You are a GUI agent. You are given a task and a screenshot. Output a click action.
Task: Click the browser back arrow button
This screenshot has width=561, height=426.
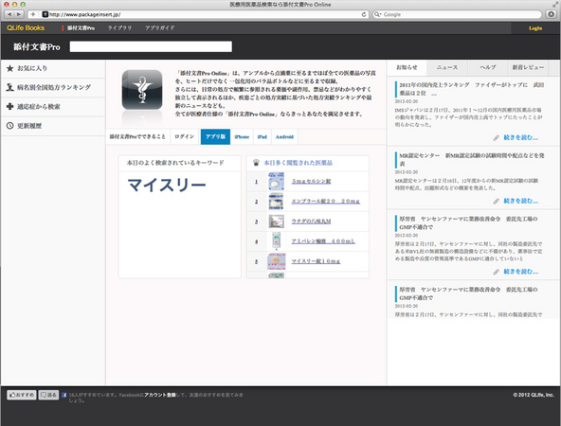[x=9, y=14]
